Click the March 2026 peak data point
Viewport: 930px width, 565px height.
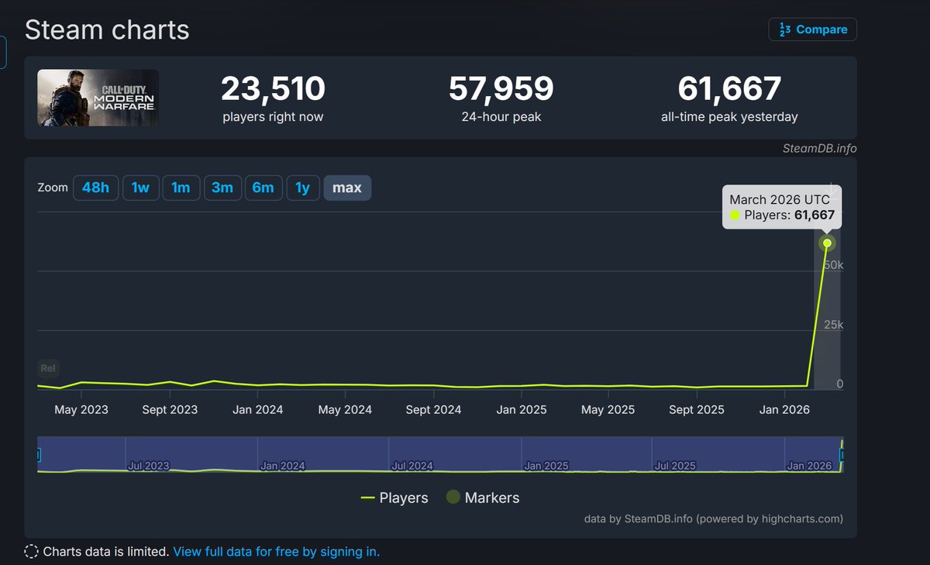tap(827, 243)
